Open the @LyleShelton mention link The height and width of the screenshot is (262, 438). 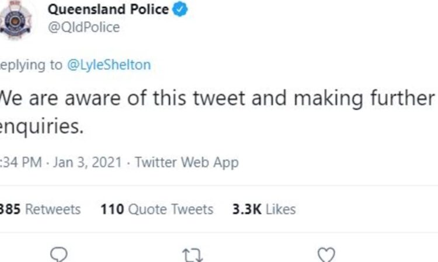click(109, 65)
